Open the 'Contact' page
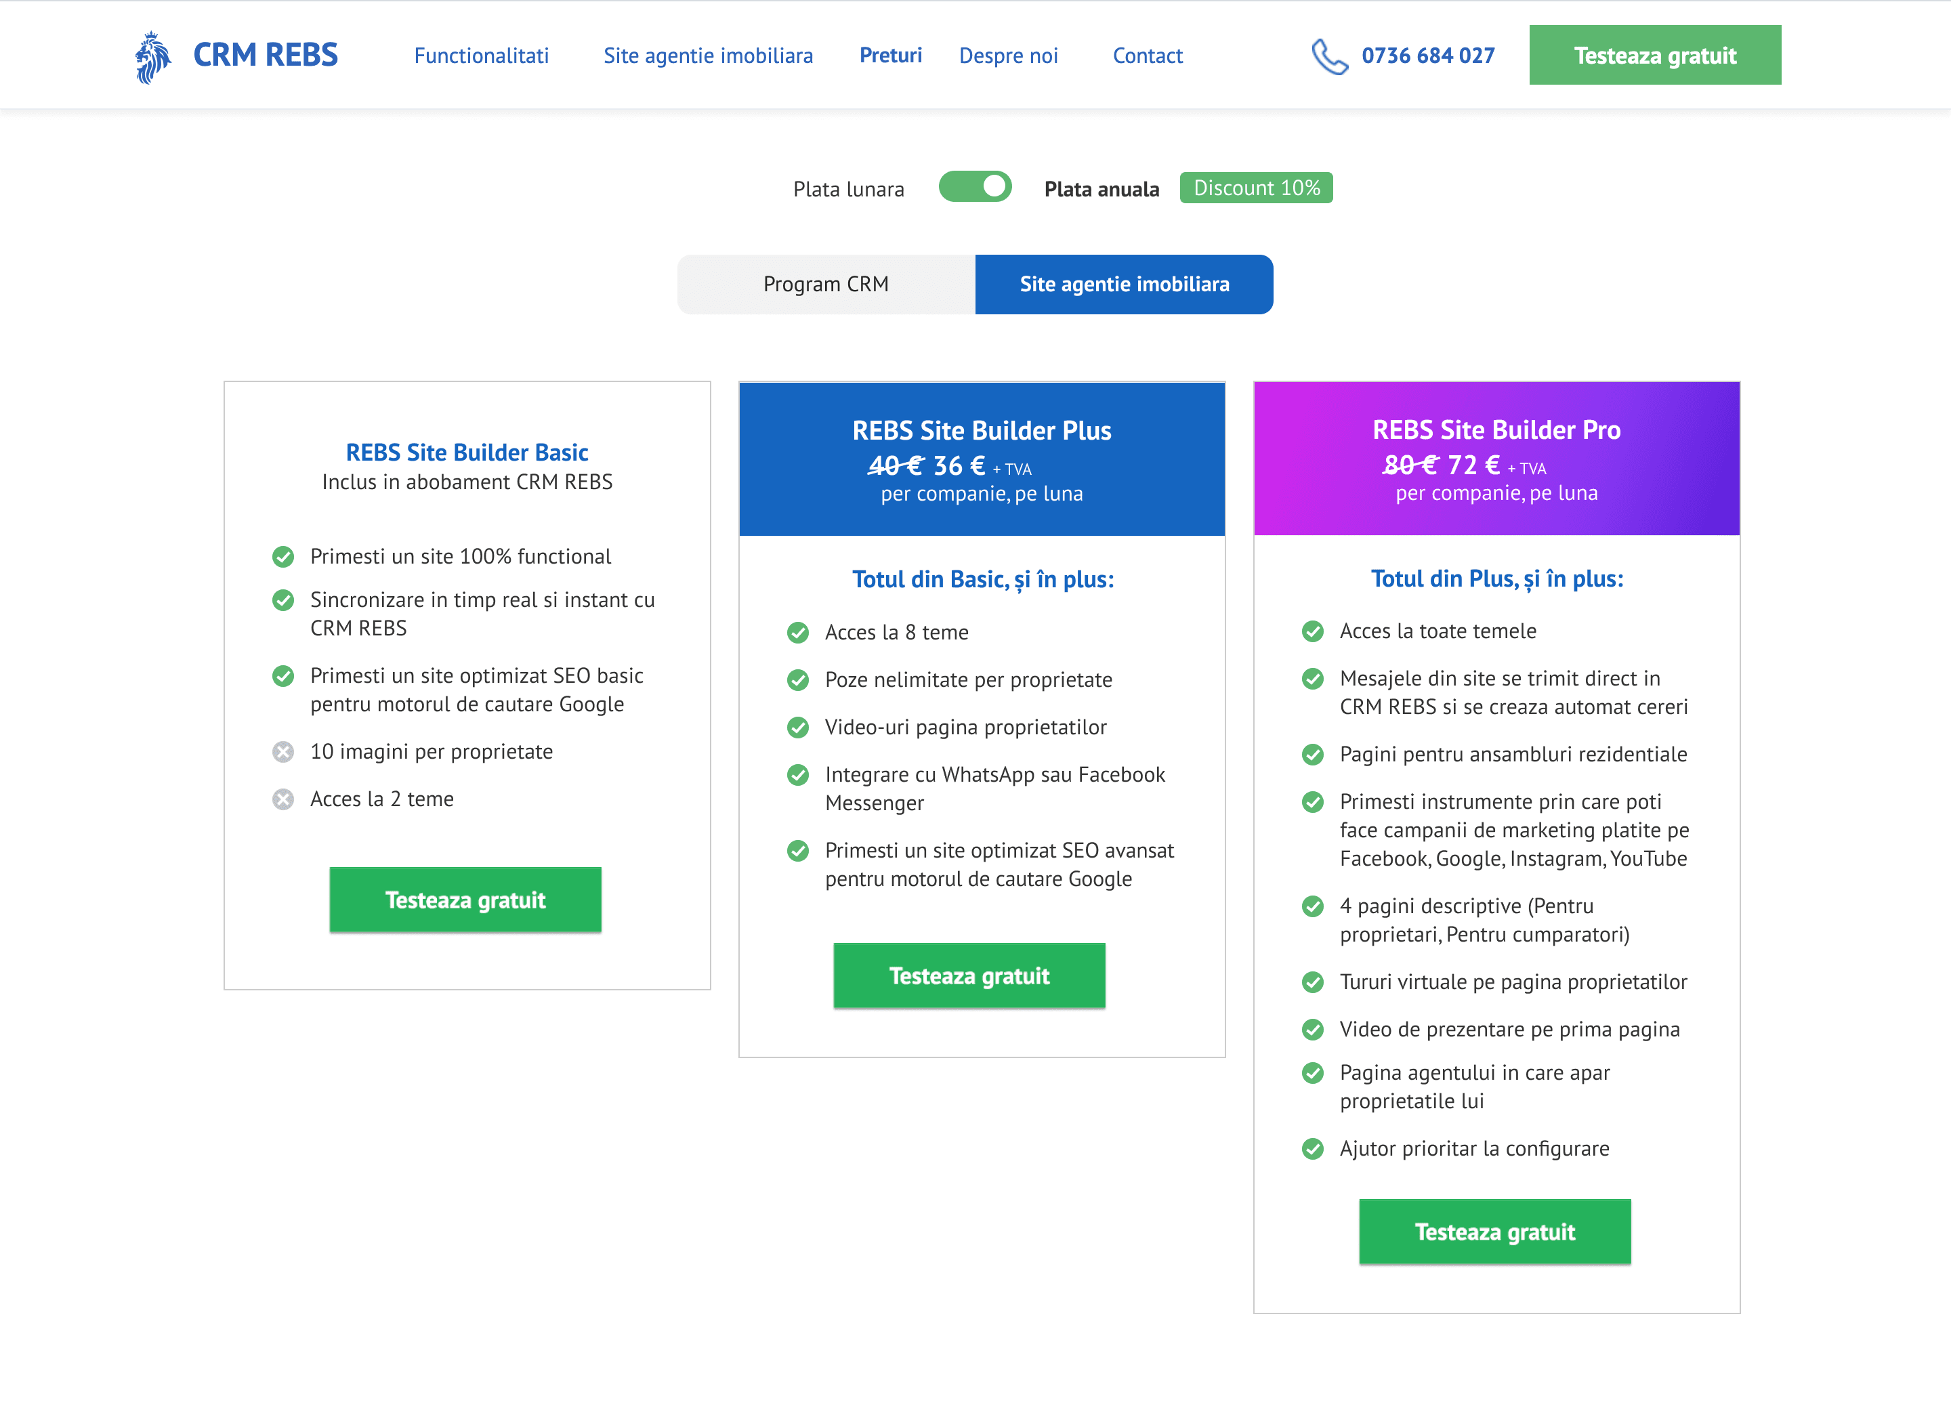 click(1148, 55)
